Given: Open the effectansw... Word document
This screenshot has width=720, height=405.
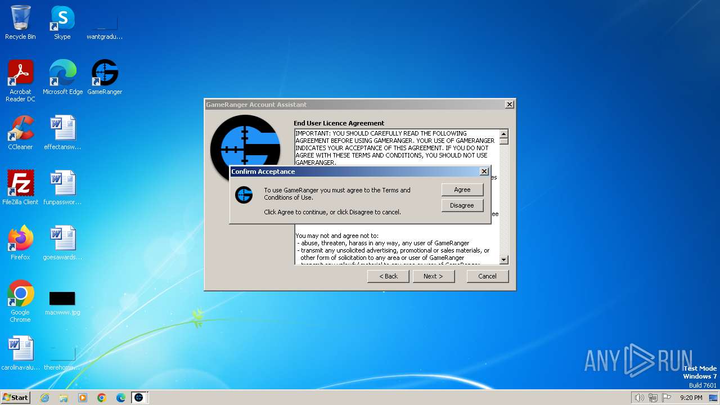Looking at the screenshot, I should pyautogui.click(x=62, y=132).
